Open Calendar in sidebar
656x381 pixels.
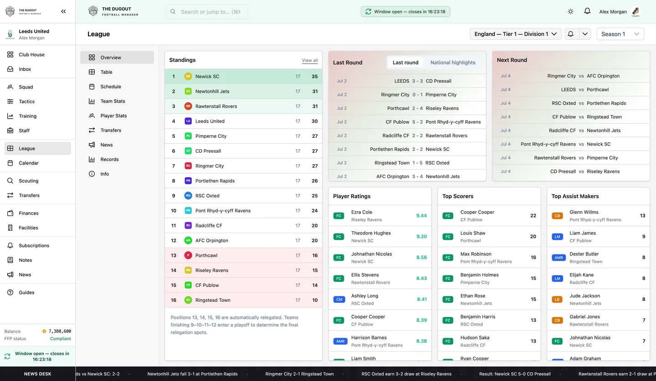pos(38,163)
